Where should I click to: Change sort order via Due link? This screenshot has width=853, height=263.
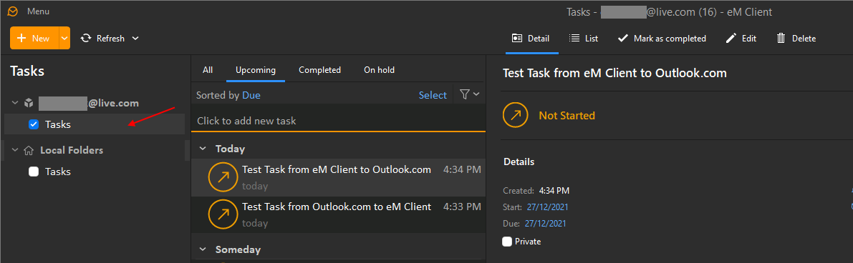click(x=251, y=95)
